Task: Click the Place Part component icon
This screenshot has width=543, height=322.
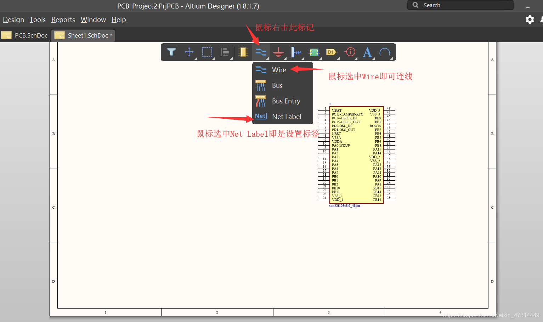Action: 243,52
